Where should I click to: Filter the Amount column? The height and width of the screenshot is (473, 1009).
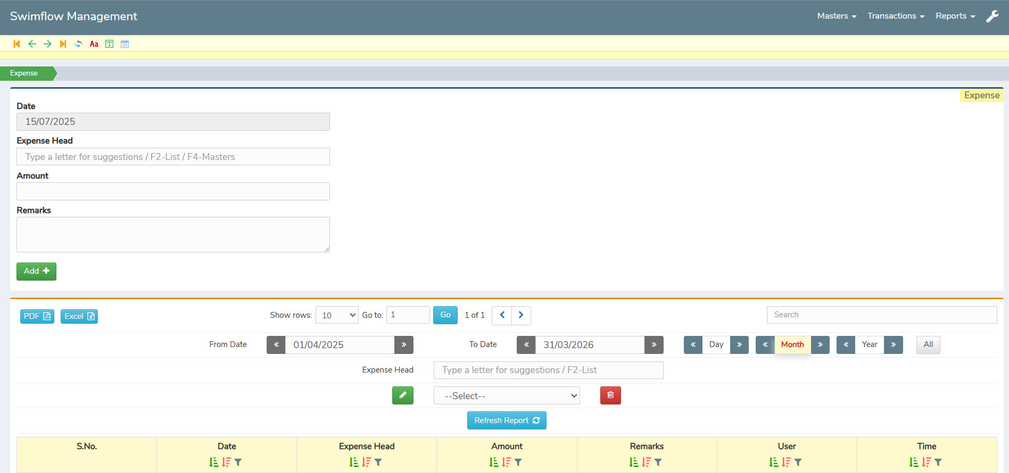pyautogui.click(x=518, y=462)
